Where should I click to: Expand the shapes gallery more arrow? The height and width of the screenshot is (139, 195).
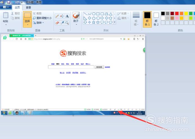[114, 22]
